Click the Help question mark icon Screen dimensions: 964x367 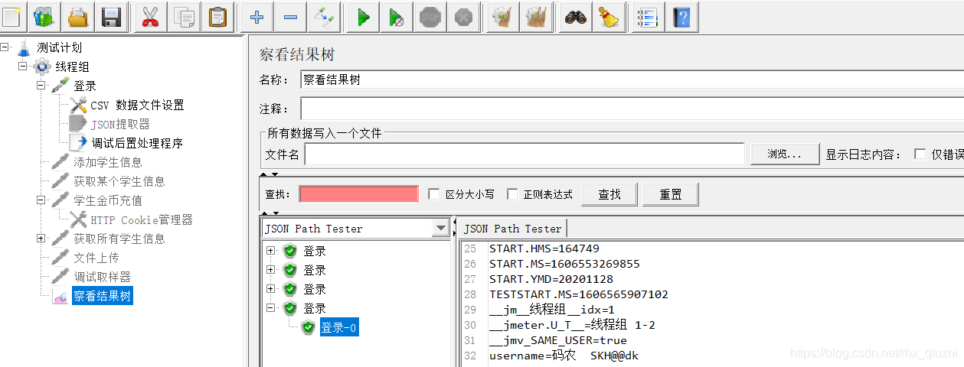pyautogui.click(x=681, y=17)
